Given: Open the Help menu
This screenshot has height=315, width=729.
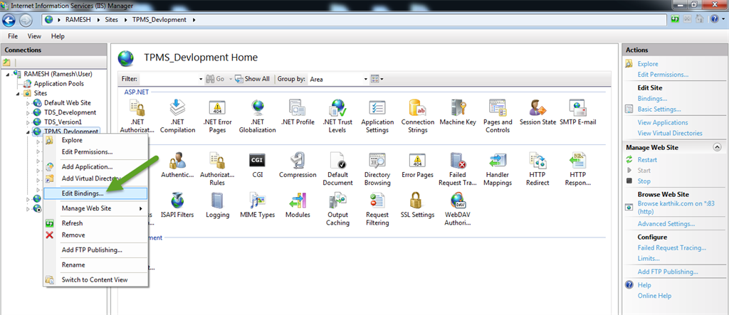Looking at the screenshot, I should pyautogui.click(x=58, y=36).
